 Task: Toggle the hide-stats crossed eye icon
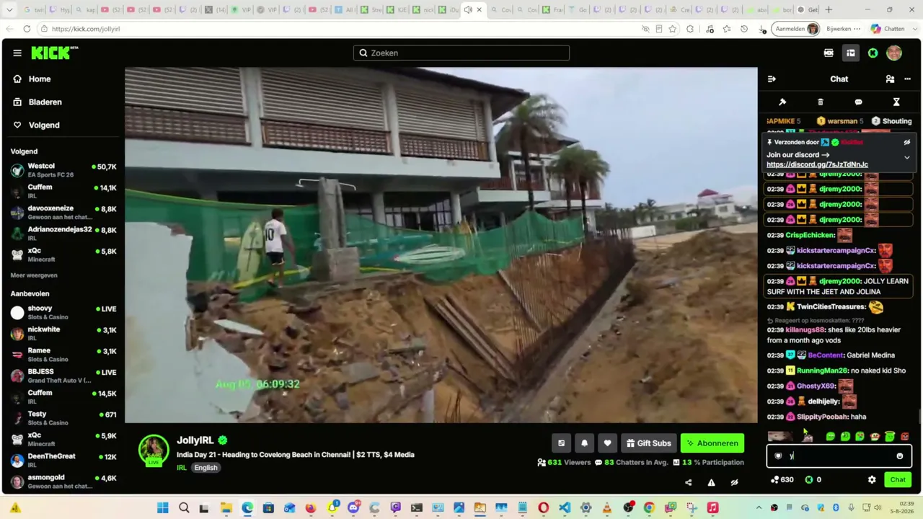click(734, 482)
